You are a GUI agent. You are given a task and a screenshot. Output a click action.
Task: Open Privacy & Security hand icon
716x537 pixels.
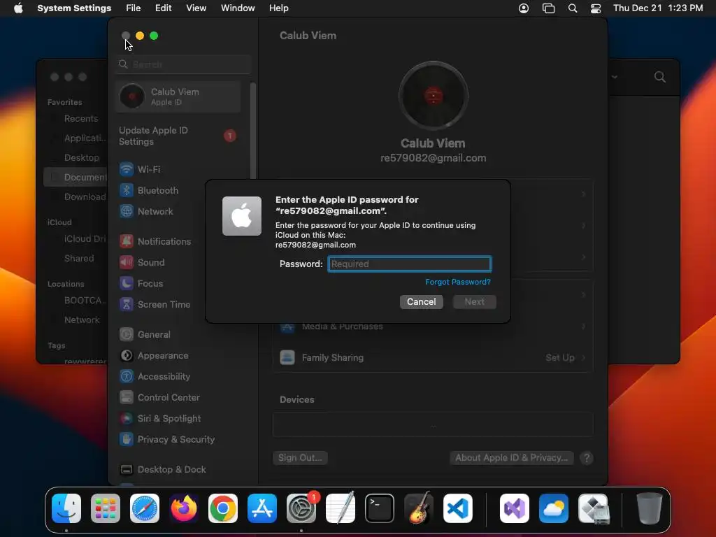(x=127, y=439)
